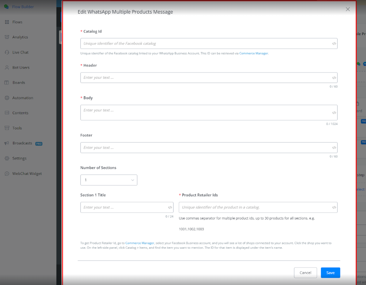Click variable icon in Body field
Viewport: 366px width, 285px height.
click(x=334, y=113)
